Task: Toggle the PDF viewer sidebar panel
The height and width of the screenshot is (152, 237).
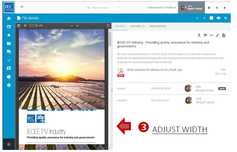Action: [x=19, y=26]
